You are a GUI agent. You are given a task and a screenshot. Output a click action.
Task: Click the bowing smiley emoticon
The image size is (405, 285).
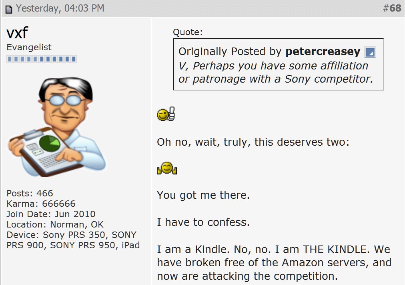pos(166,168)
